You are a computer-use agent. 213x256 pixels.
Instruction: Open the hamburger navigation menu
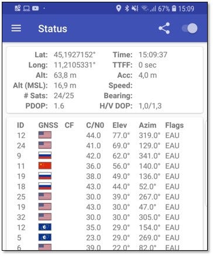point(16,29)
